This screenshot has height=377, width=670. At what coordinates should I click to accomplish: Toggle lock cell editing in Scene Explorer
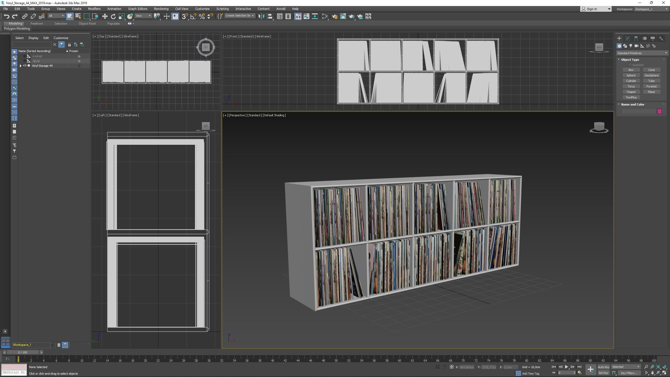pos(69,45)
